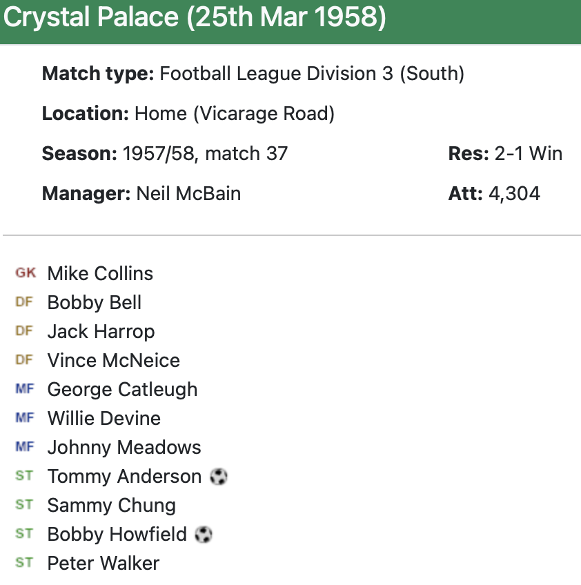The image size is (581, 585).
Task: Click the goal ball icon after Tommy Anderson
Action: (x=219, y=476)
